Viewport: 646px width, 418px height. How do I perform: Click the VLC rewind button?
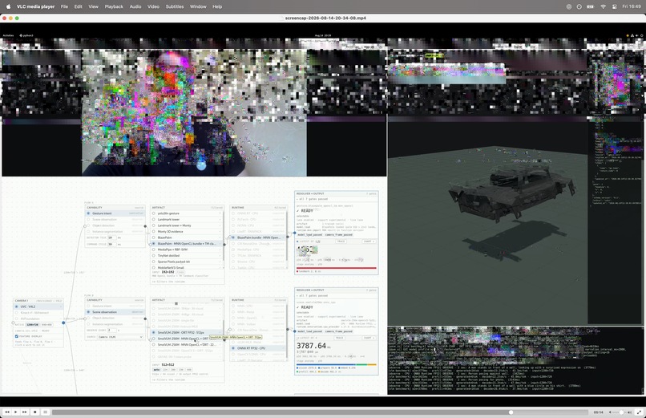pos(7,412)
